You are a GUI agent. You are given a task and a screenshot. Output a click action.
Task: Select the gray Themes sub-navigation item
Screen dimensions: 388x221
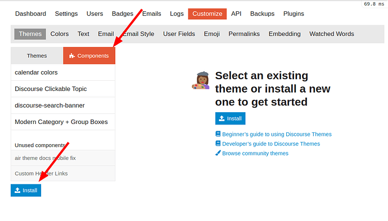[x=30, y=34]
